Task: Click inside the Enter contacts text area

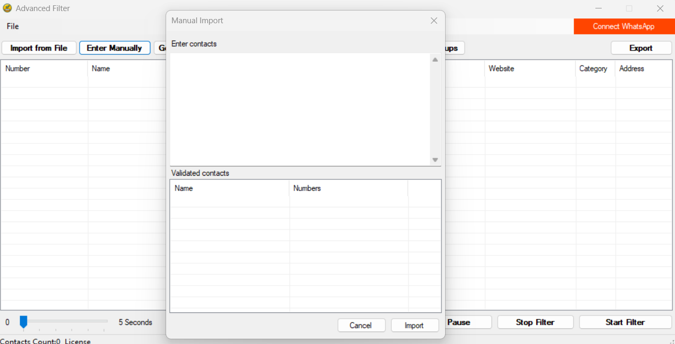Action: (300, 109)
